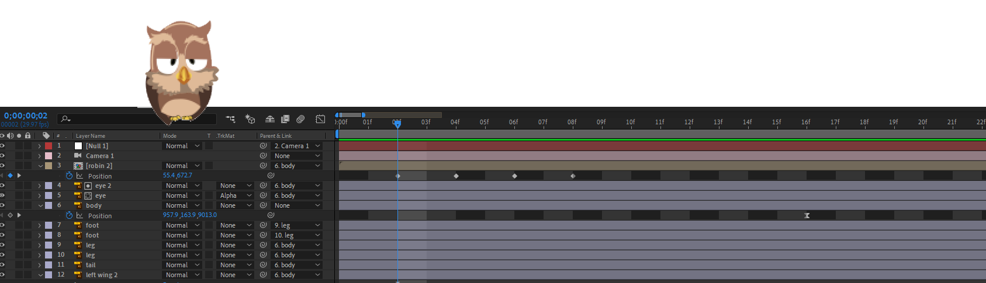The image size is (986, 283).
Task: Click the stopwatch for robin 2 Position
Action: point(69,176)
